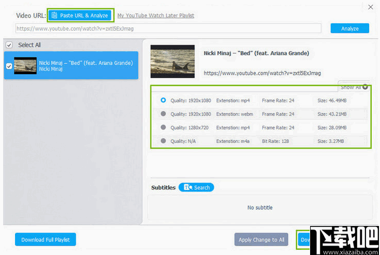
Task: Select m4a audio 3.27MB format
Action: [163, 141]
